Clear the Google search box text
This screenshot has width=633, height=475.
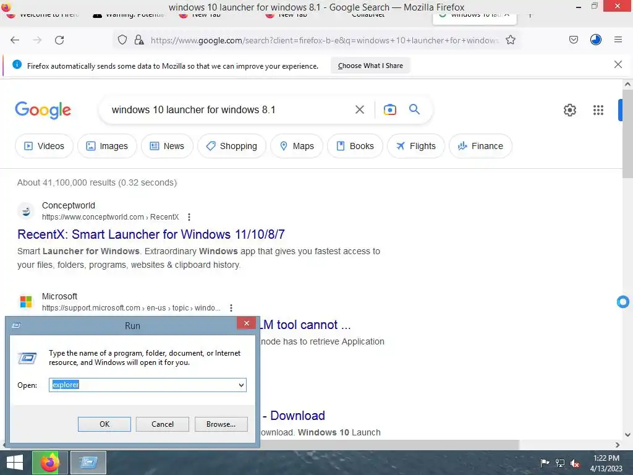[x=359, y=109]
